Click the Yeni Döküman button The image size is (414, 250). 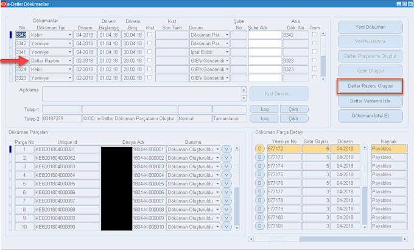click(x=370, y=27)
